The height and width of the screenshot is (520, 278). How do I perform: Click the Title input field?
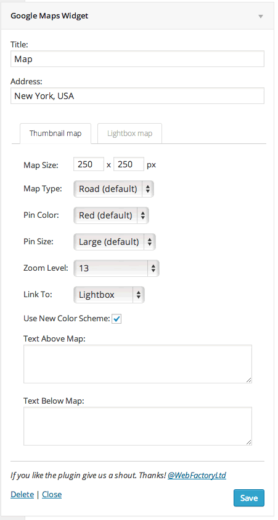pos(137,59)
